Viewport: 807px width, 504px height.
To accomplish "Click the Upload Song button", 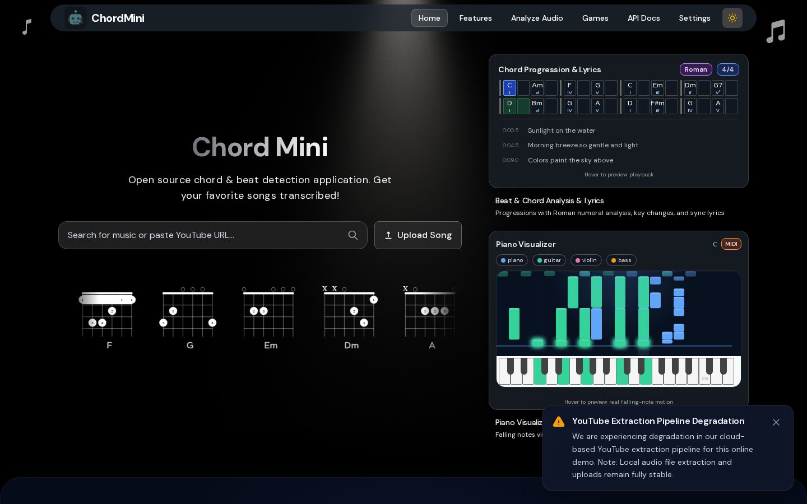I will click(418, 235).
